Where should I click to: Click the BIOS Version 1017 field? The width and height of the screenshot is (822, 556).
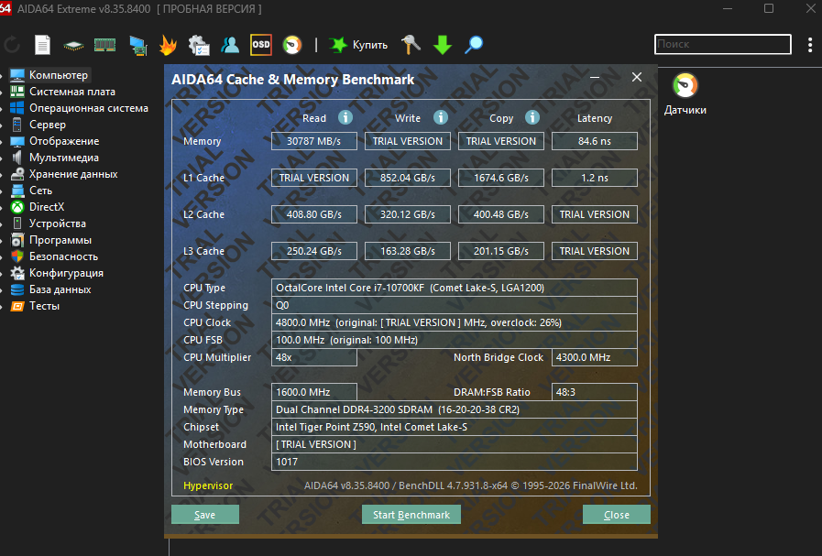[455, 462]
